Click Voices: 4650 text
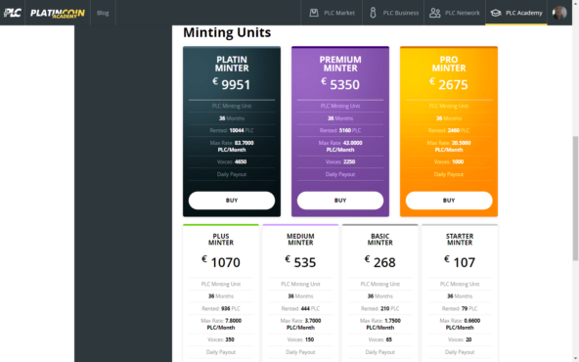This screenshot has height=362, width=579. 232,161
